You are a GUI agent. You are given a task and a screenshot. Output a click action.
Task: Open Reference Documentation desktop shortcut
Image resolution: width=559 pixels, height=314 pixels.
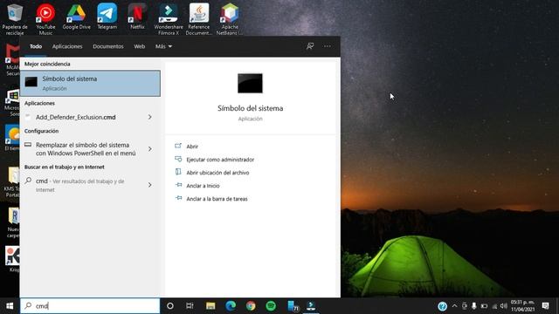(x=199, y=18)
